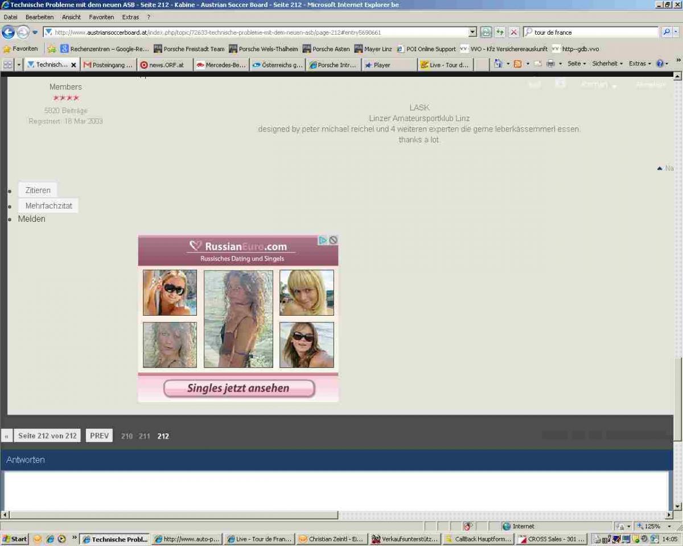This screenshot has height=546, width=683.
Task: Open the POI Online Support favorite
Action: 426,49
